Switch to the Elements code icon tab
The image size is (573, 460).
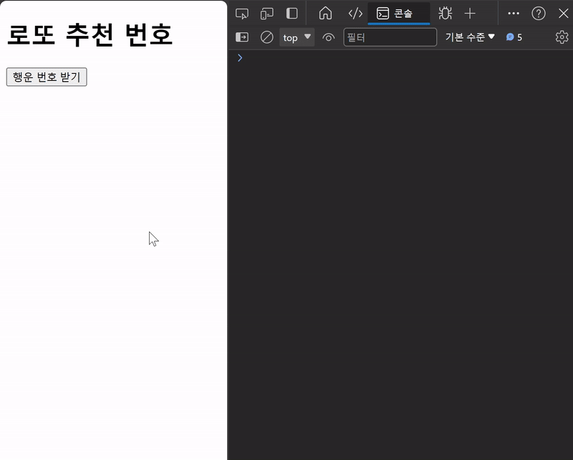click(355, 14)
